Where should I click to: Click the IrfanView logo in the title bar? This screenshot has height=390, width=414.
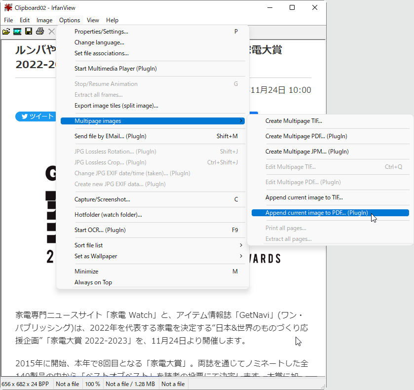click(6, 7)
